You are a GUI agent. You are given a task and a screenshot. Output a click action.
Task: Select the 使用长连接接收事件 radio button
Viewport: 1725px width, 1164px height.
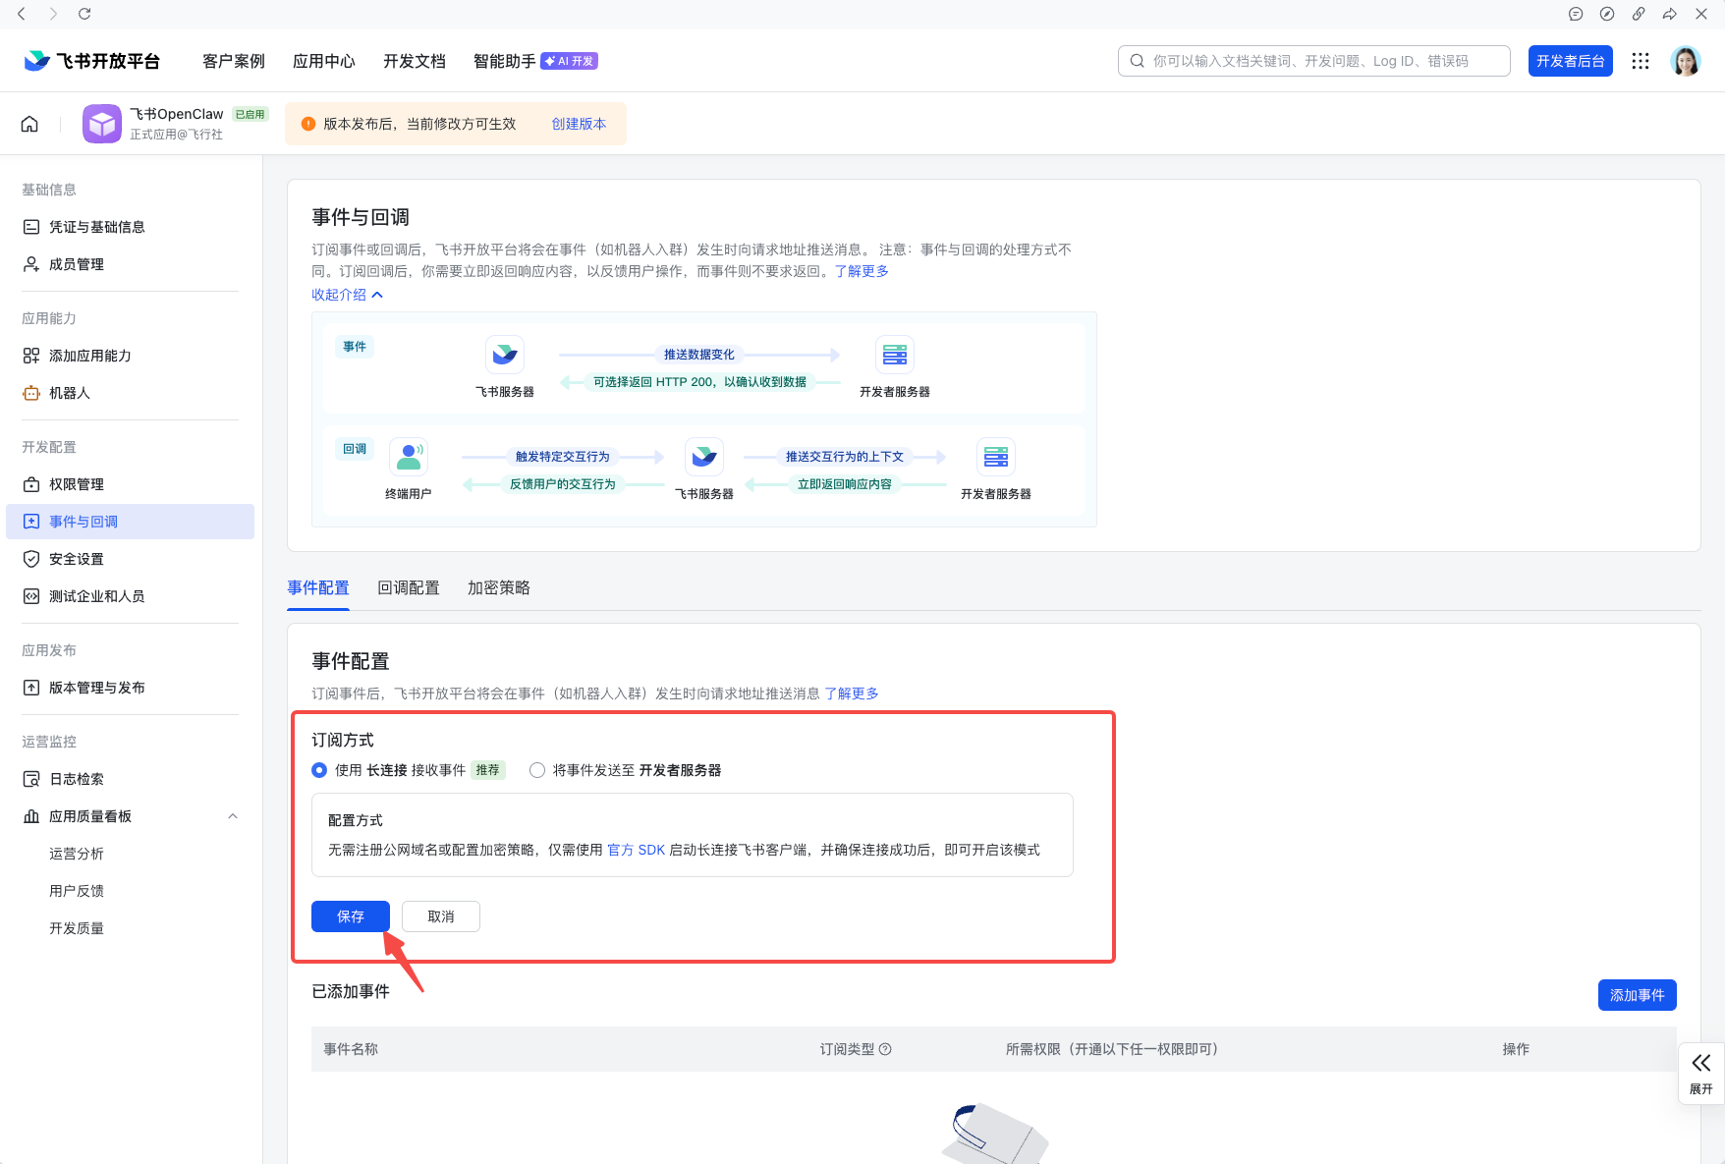318,770
